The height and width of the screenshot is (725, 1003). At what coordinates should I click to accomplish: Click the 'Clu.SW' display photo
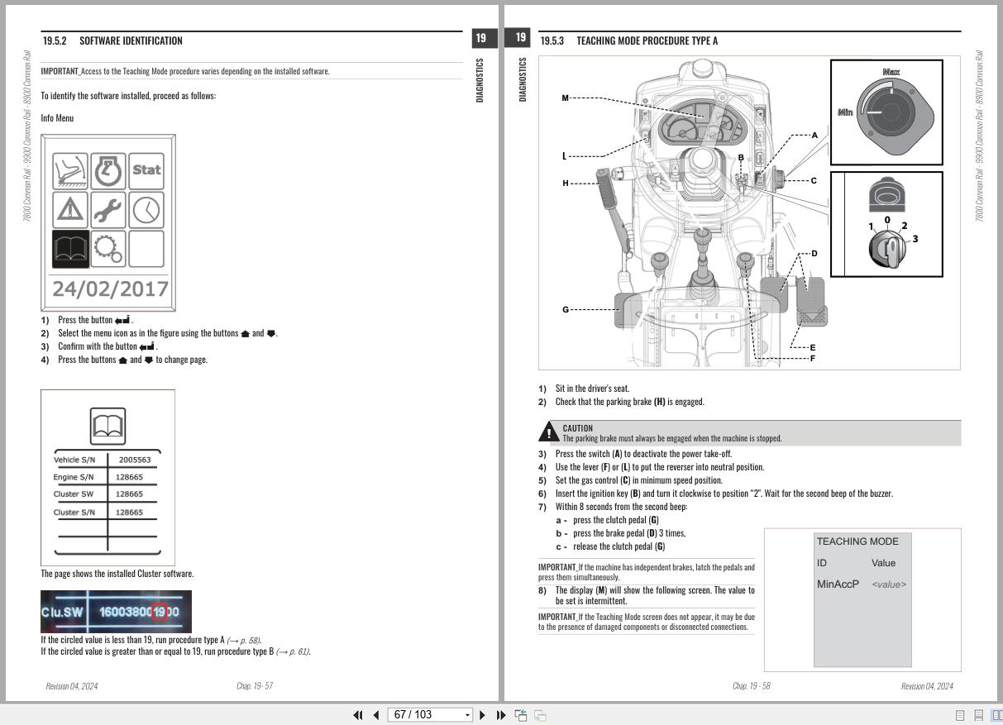[116, 612]
